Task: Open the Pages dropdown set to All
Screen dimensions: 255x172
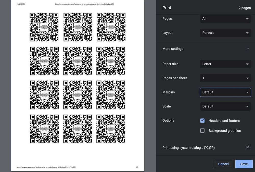Action: (x=225, y=19)
